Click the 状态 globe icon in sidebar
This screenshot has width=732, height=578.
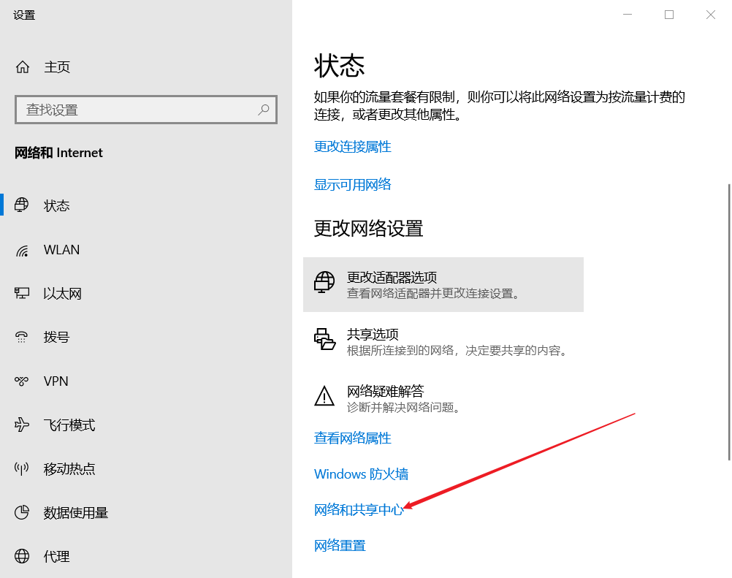(x=21, y=205)
